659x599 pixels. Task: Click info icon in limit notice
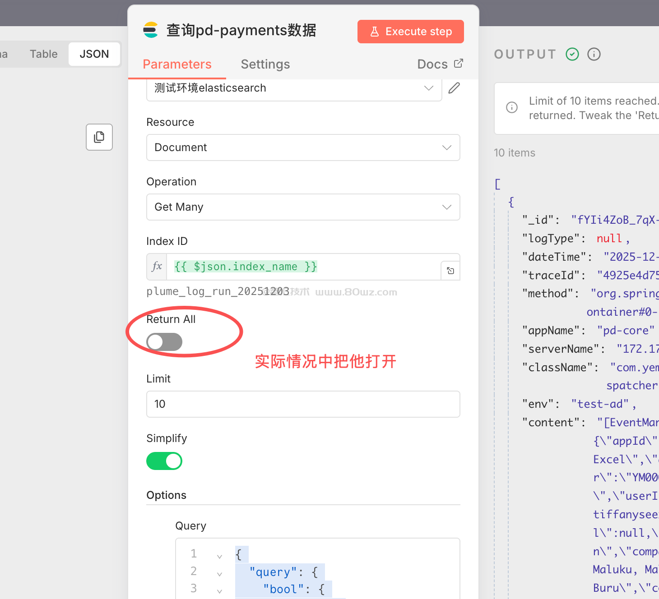click(x=512, y=108)
